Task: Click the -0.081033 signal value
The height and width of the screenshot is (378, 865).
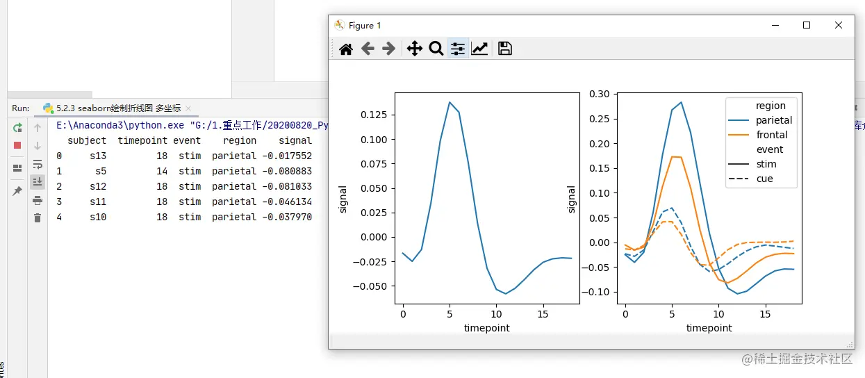Action: click(x=287, y=186)
